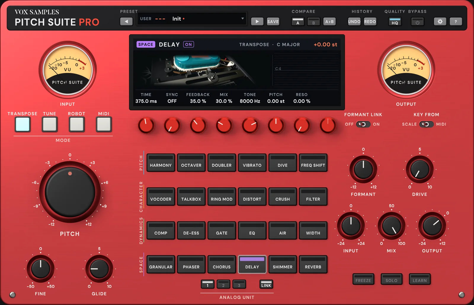The image size is (474, 305).
Task: Select ROBOT mode button
Action: point(77,124)
